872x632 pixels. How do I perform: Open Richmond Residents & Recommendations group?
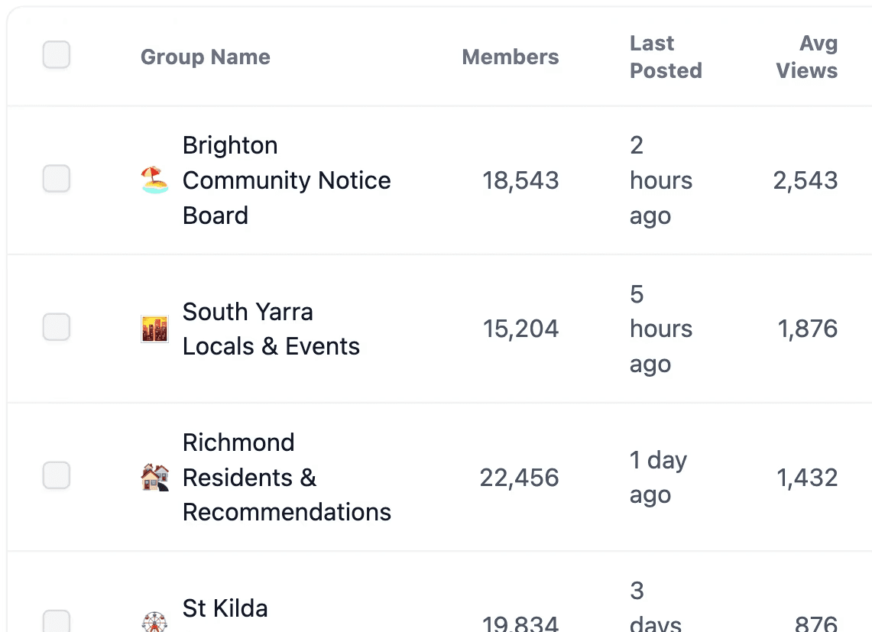(x=286, y=478)
